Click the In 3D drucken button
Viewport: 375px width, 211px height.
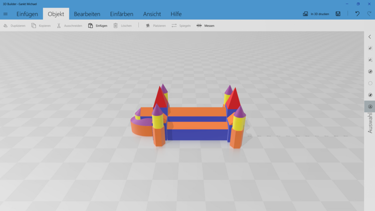coord(316,14)
